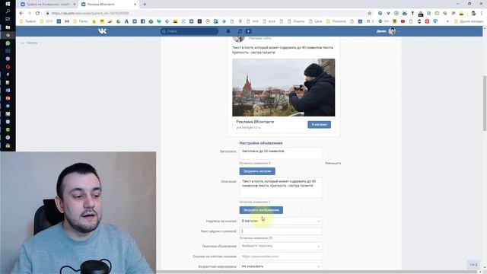Screen dimensions: 487x274
Task: Open the Надпись на кнопке dropdown
Action: pyautogui.click(x=281, y=221)
